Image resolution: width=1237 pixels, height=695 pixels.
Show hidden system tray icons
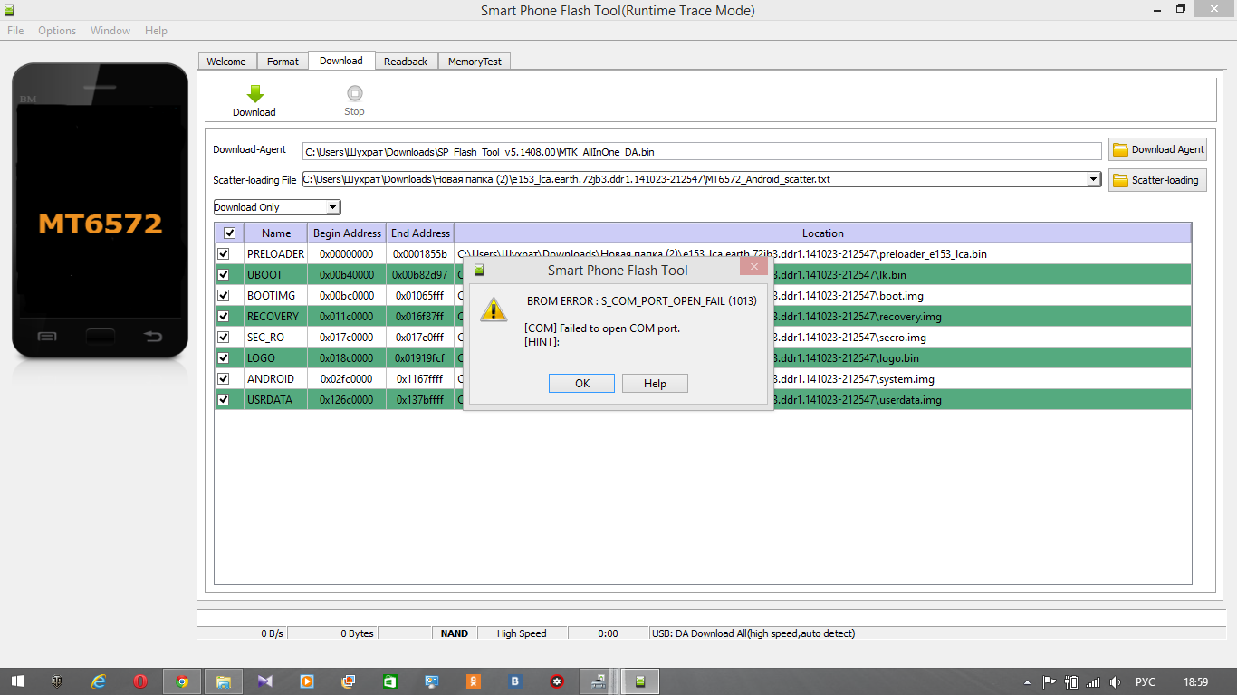click(x=1027, y=682)
